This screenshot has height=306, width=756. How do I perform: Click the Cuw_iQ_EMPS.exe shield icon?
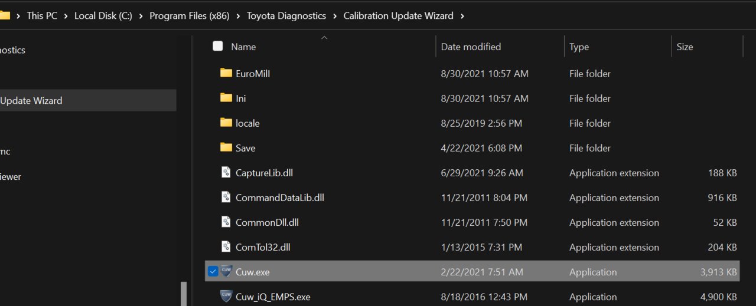click(226, 296)
